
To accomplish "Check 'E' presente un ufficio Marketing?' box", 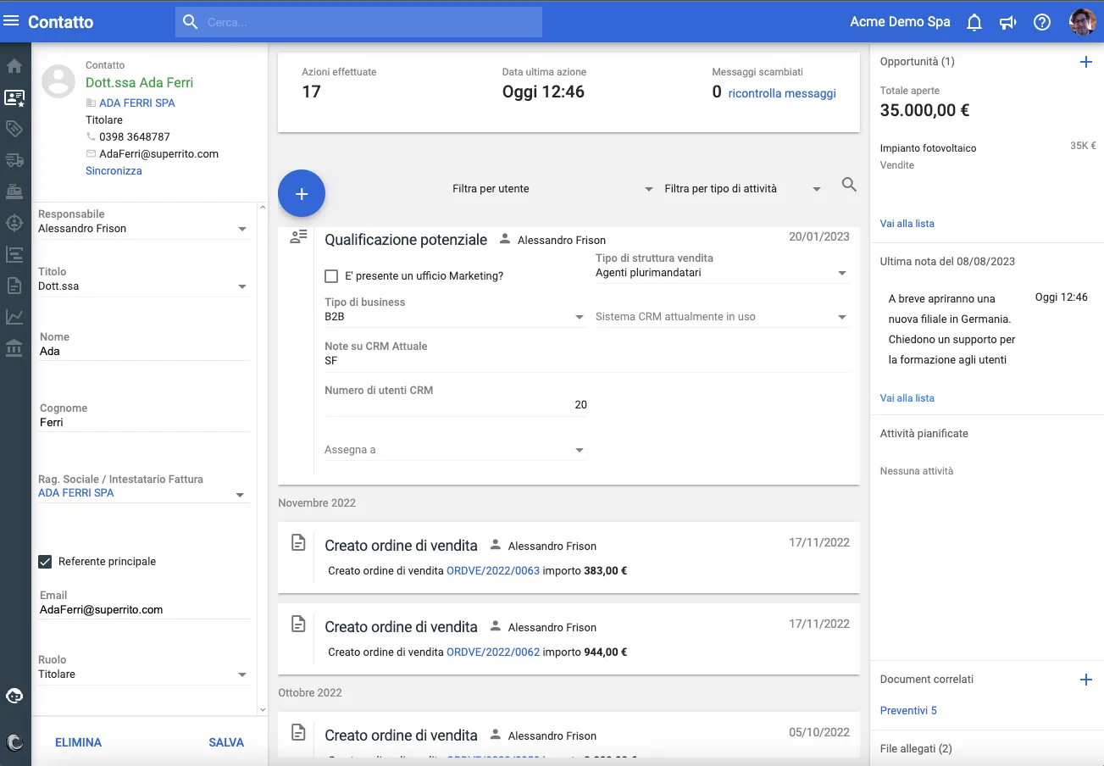I will click(332, 276).
